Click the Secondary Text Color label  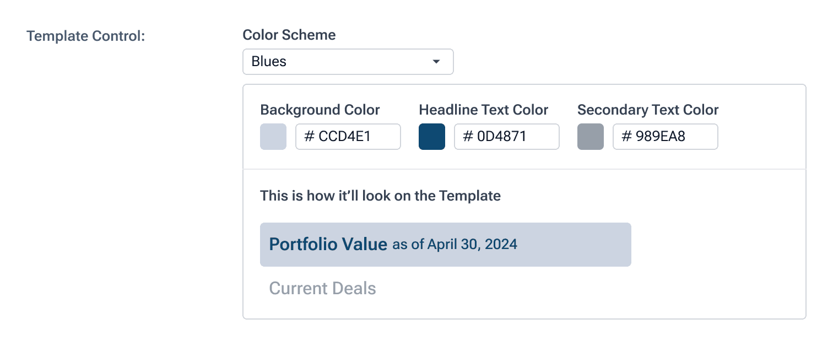pos(648,110)
